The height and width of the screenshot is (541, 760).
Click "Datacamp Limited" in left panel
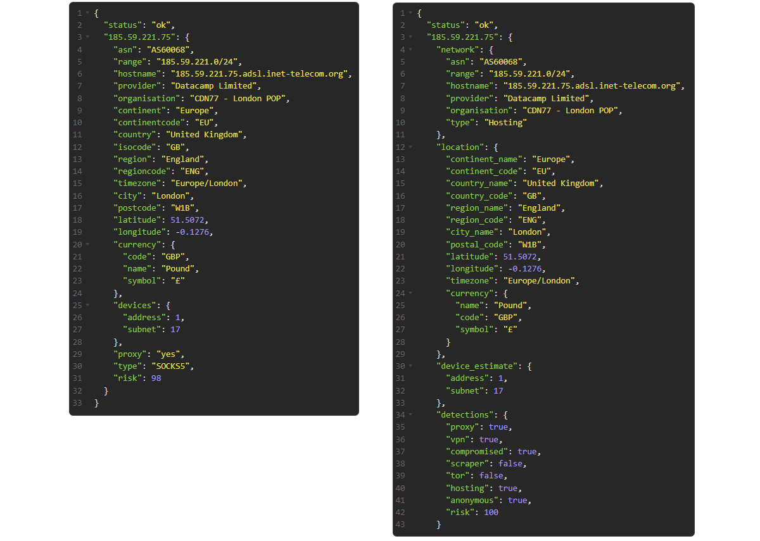coord(213,86)
